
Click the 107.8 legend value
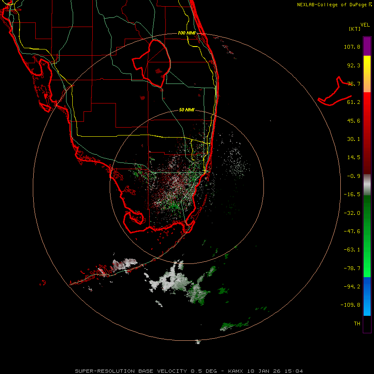352,47
